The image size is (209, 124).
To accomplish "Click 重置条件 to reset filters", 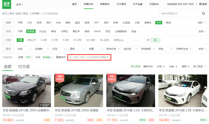I will pyautogui.click(x=61, y=57).
